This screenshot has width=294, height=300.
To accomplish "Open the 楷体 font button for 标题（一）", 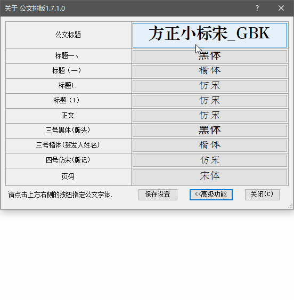I will click(x=210, y=71).
